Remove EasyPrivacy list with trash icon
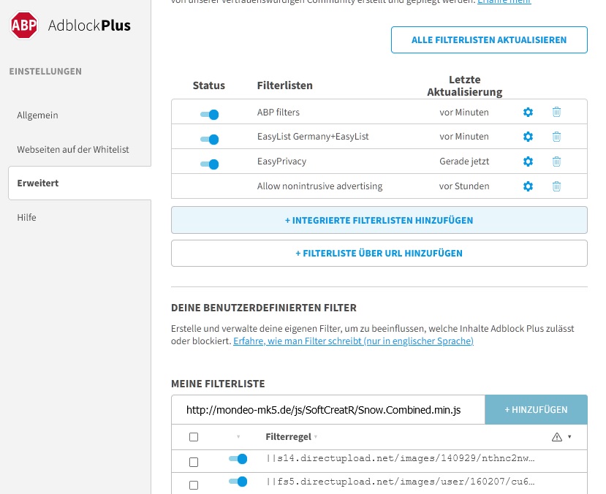The height and width of the screenshot is (494, 606). tap(556, 161)
